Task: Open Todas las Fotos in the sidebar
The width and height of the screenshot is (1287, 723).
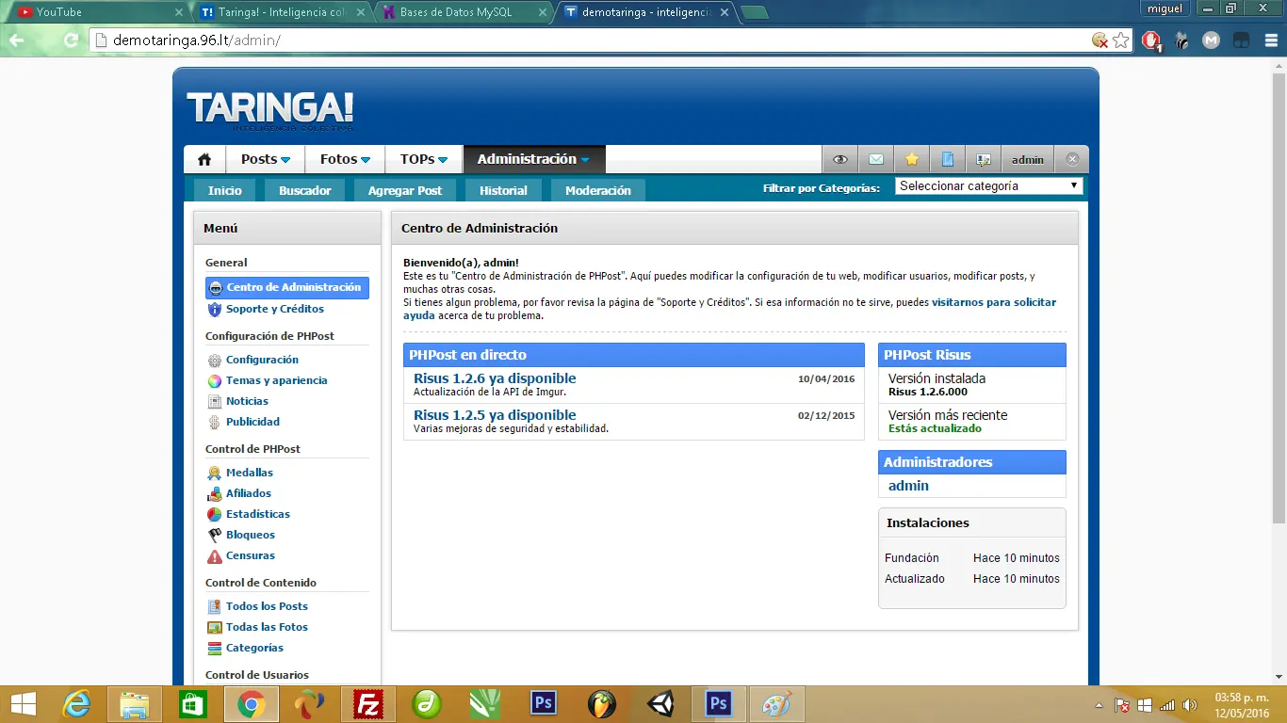Action: coord(267,627)
